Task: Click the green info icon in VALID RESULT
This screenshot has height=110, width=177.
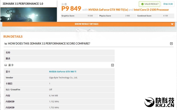Action: pyautogui.click(x=142, y=4)
